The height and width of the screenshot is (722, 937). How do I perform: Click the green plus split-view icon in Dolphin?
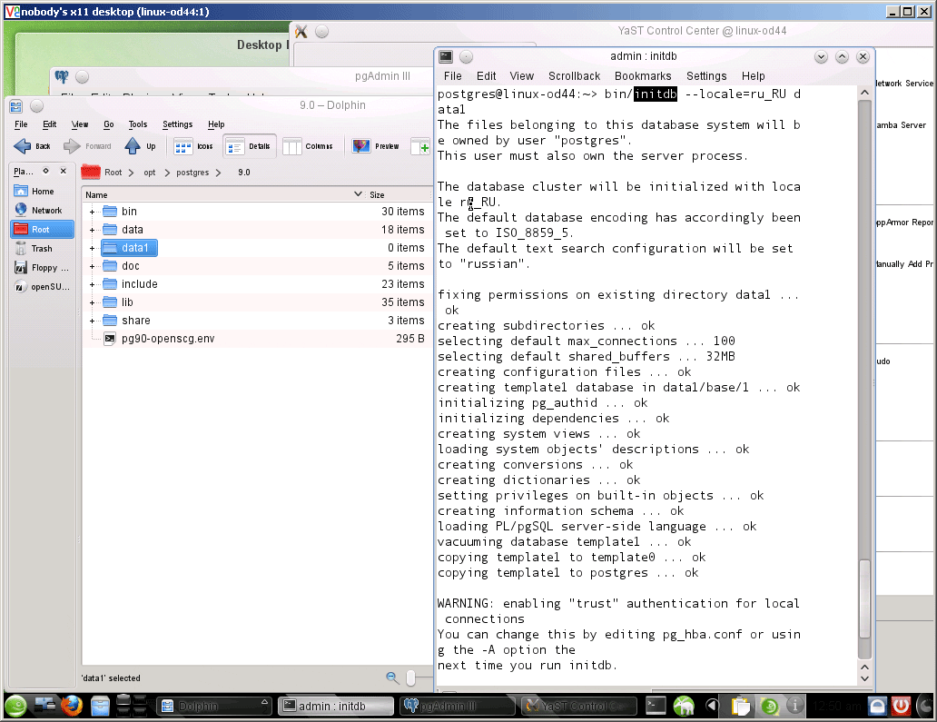[420, 147]
